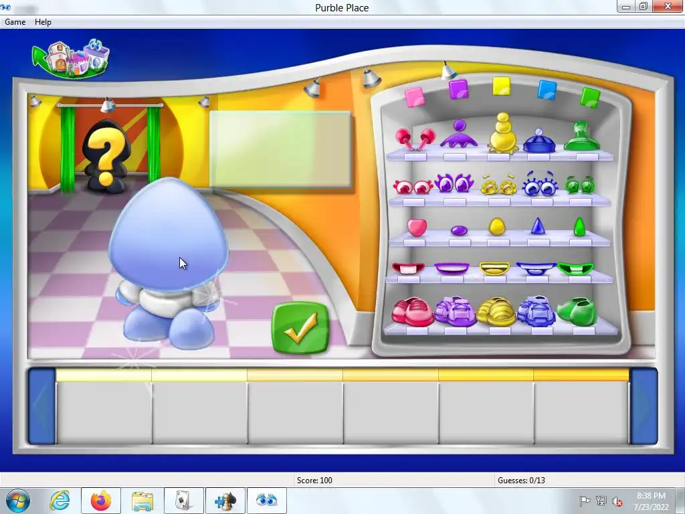Open the Windows Start menu
The image size is (685, 514).
coord(18,501)
